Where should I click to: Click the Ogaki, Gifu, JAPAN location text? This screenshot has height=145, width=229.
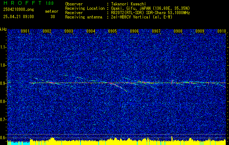pyautogui.click(x=150, y=8)
